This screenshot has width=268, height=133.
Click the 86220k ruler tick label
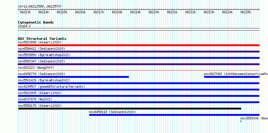154,12
